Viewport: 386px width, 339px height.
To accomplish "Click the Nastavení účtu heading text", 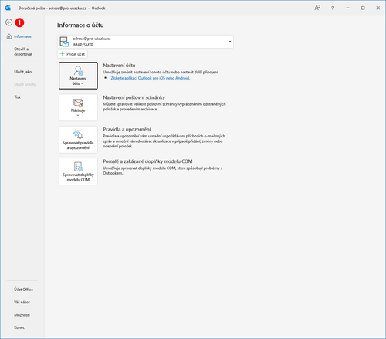I will (119, 66).
